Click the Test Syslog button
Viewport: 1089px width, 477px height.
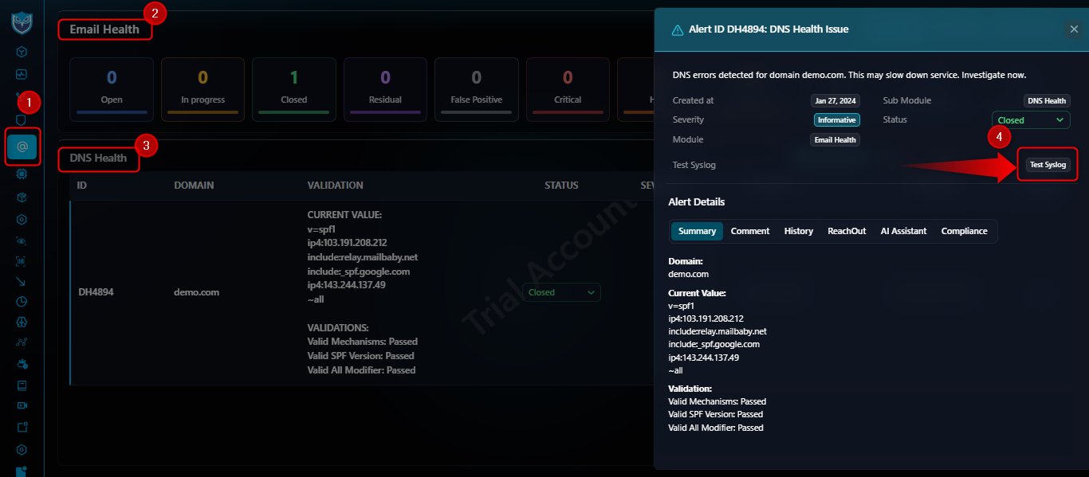pos(1048,165)
